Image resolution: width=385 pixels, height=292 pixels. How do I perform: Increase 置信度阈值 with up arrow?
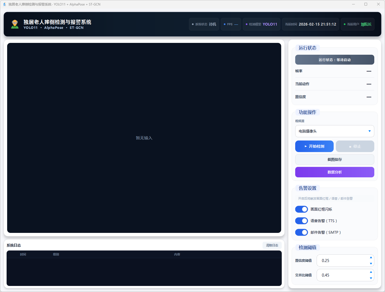[371, 258]
